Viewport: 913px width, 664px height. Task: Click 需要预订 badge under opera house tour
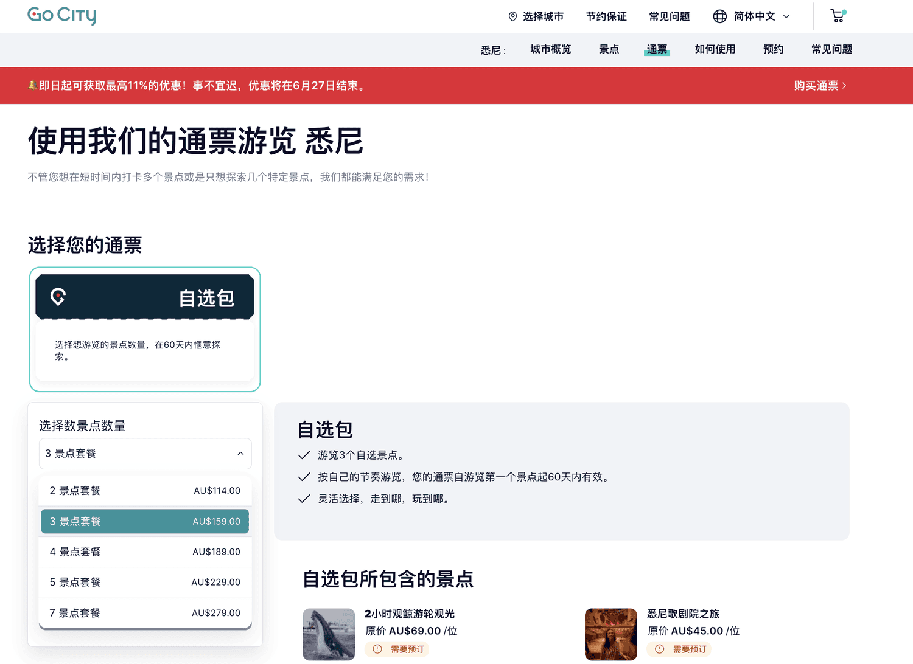click(679, 649)
